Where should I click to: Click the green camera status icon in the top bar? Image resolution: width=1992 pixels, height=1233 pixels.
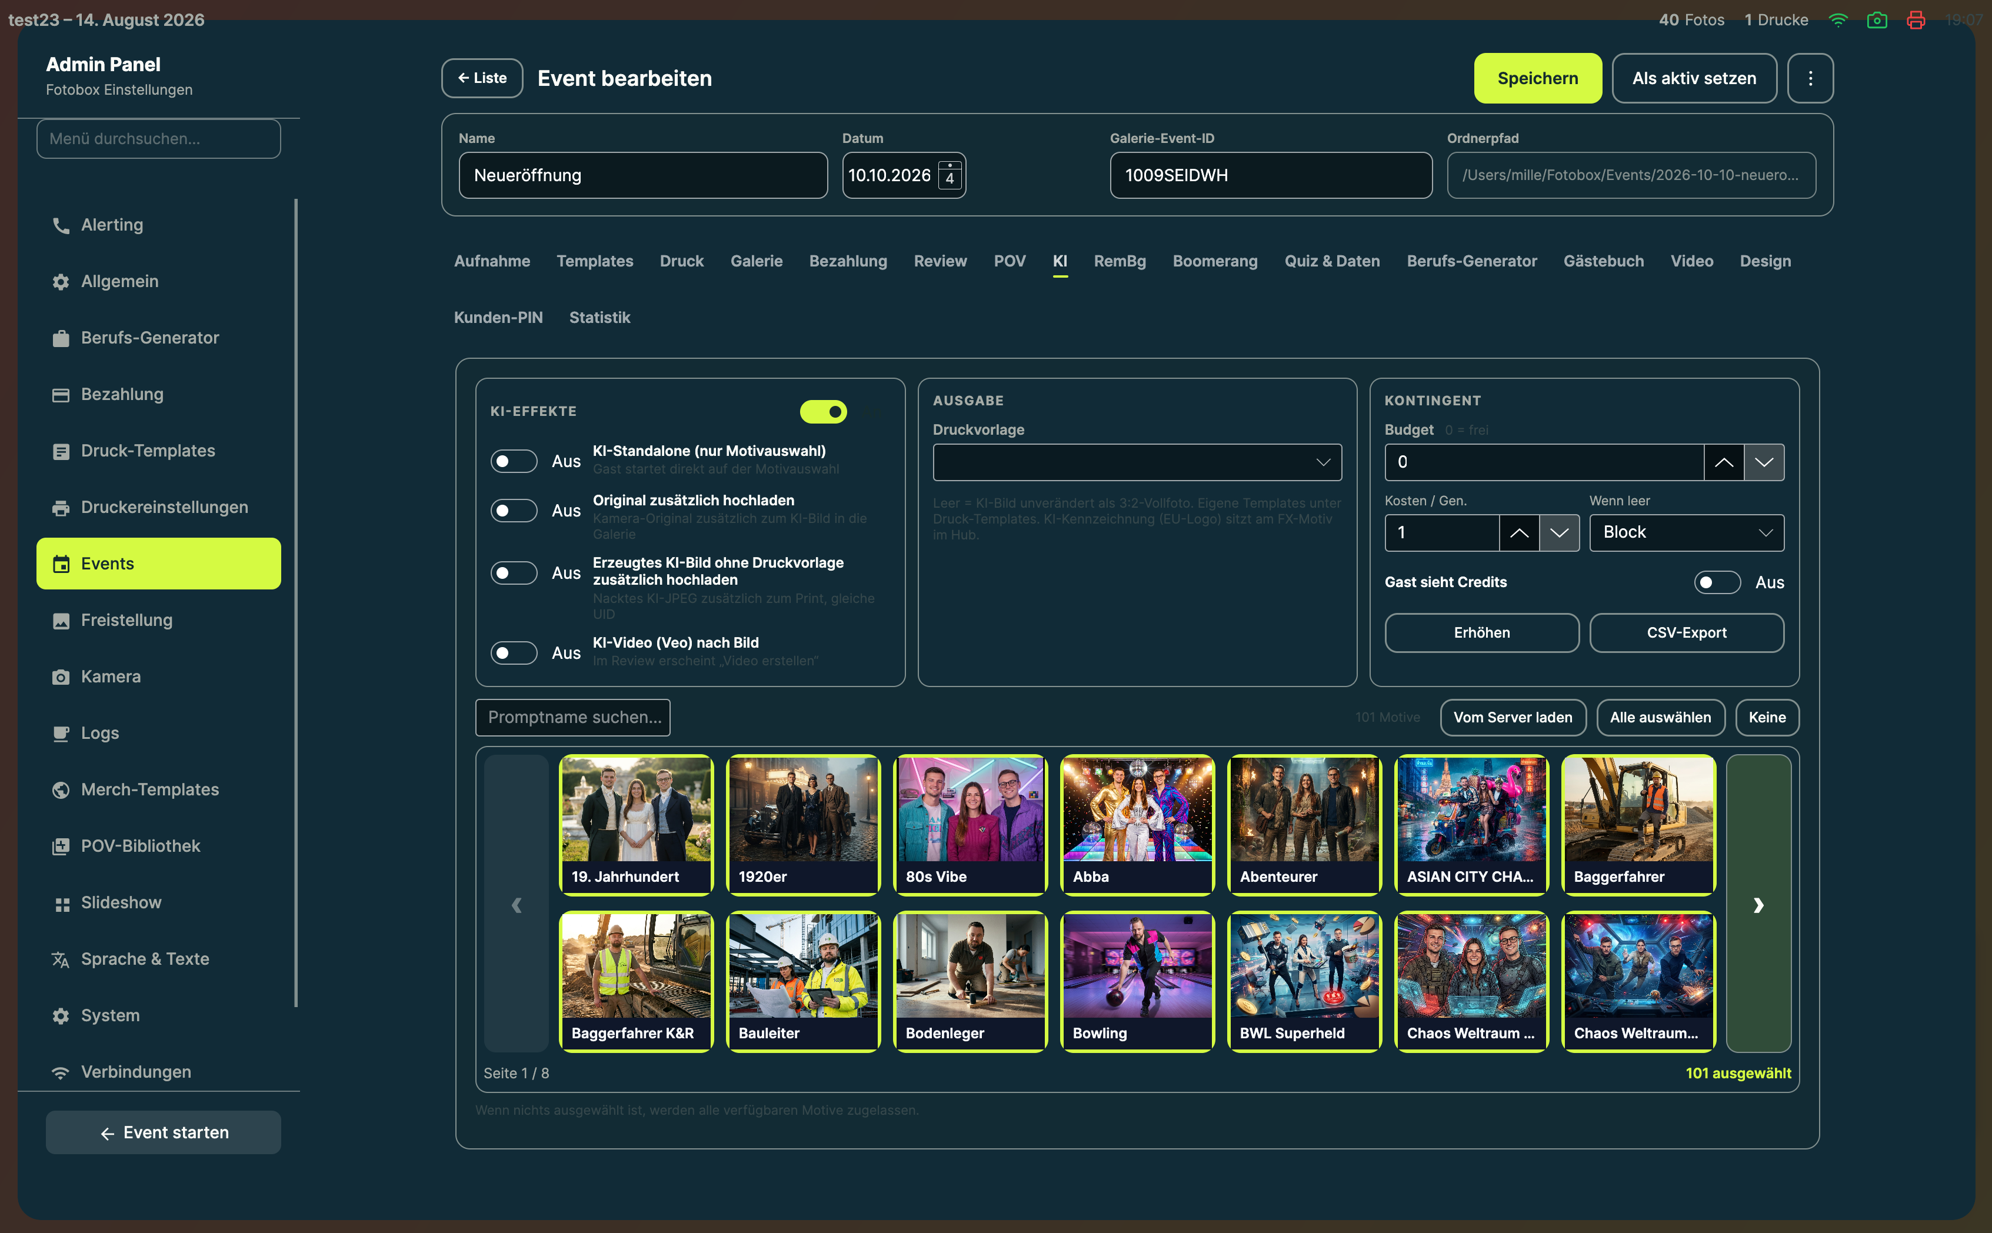pos(1877,19)
